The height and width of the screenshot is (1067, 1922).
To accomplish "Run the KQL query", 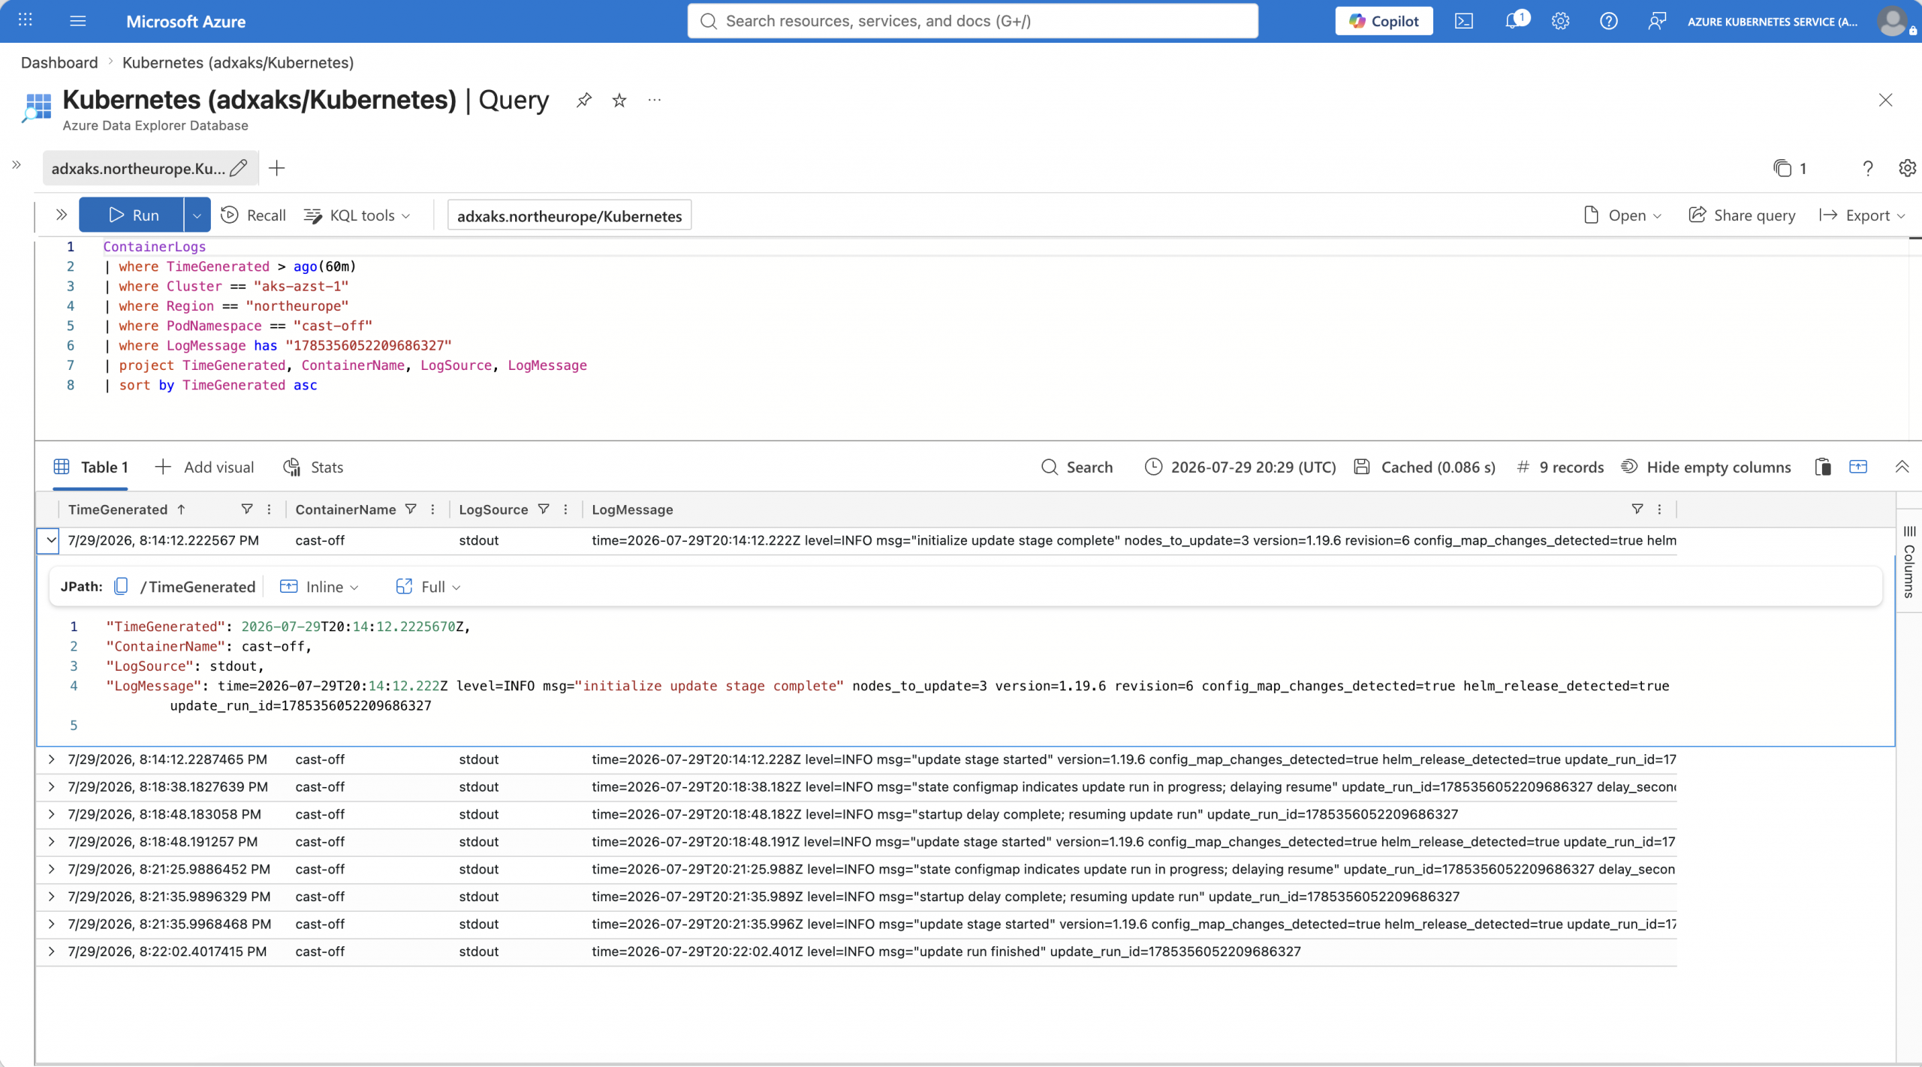I will (x=131, y=215).
